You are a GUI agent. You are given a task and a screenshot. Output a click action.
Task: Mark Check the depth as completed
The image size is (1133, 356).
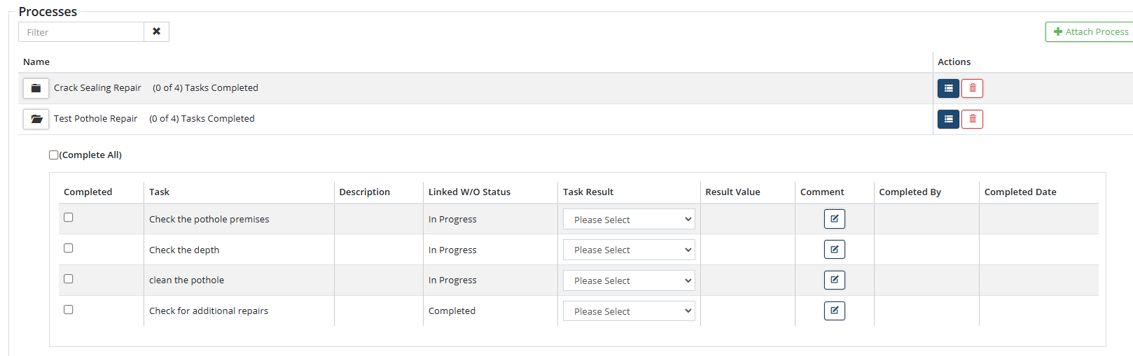pyautogui.click(x=69, y=248)
